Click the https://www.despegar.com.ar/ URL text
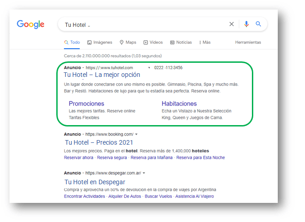The height and width of the screenshot is (222, 305). [113, 173]
